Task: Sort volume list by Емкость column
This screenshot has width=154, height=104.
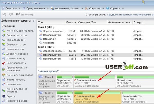Action: (71, 22)
